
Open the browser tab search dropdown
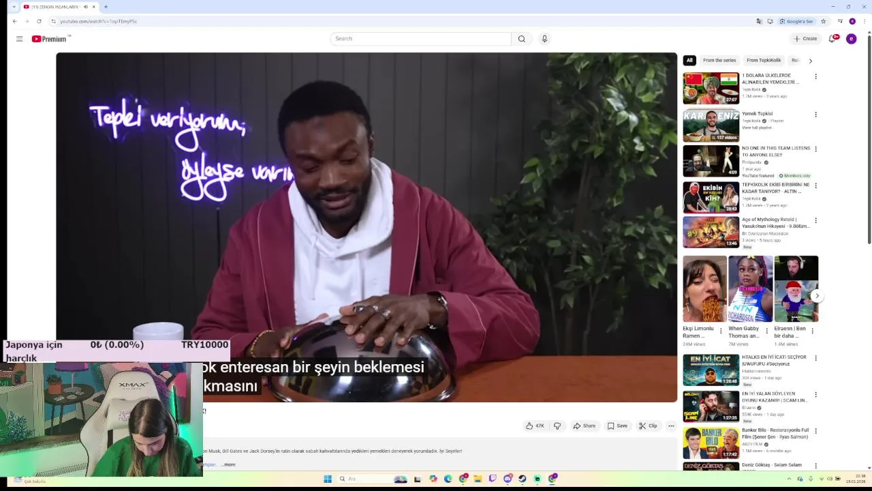[x=14, y=7]
